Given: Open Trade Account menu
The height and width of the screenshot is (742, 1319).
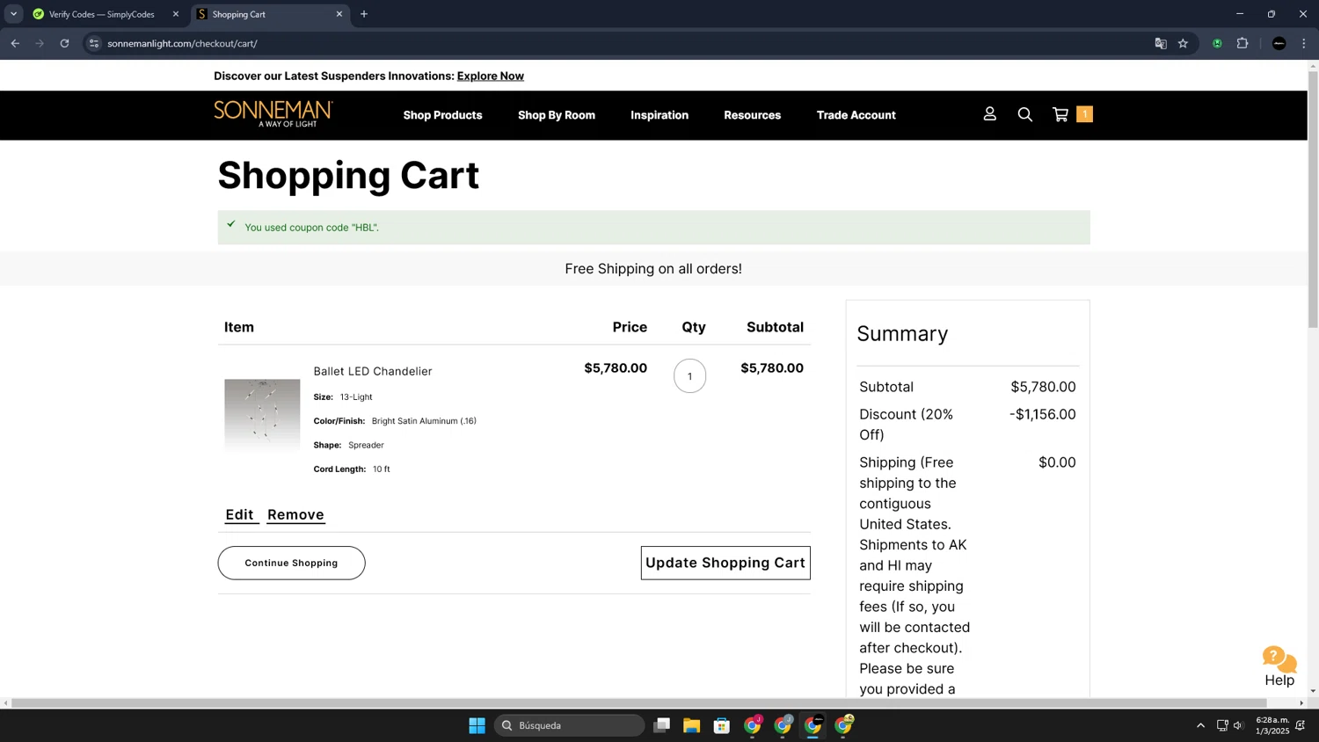Looking at the screenshot, I should tap(856, 115).
